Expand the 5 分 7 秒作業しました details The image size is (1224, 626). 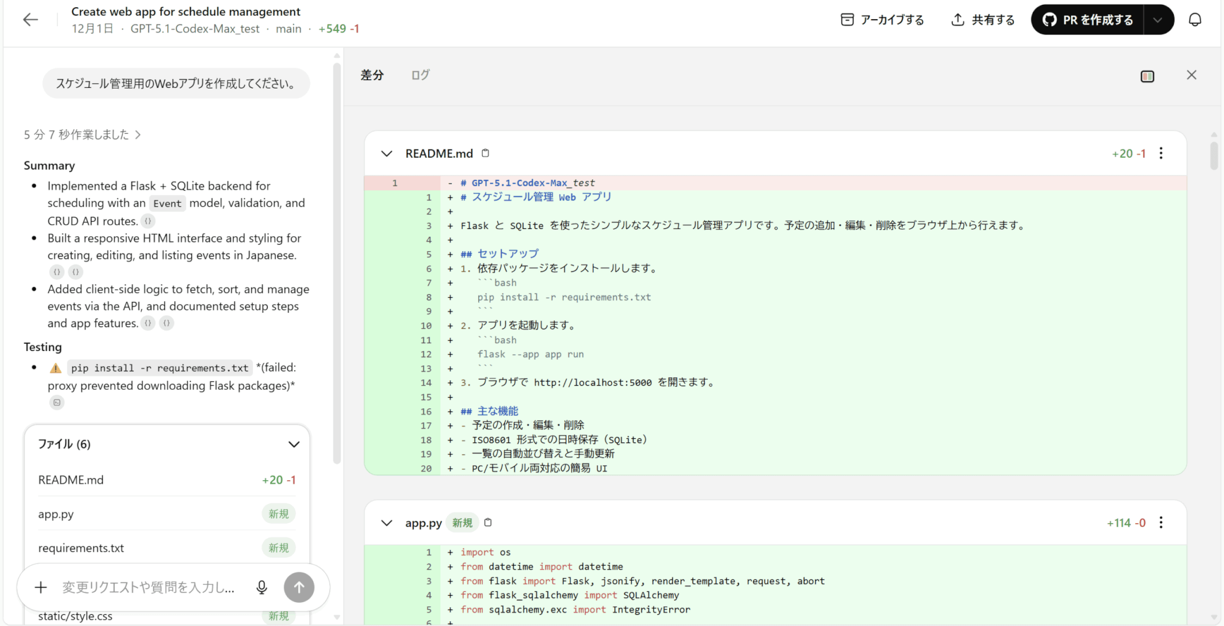click(82, 135)
